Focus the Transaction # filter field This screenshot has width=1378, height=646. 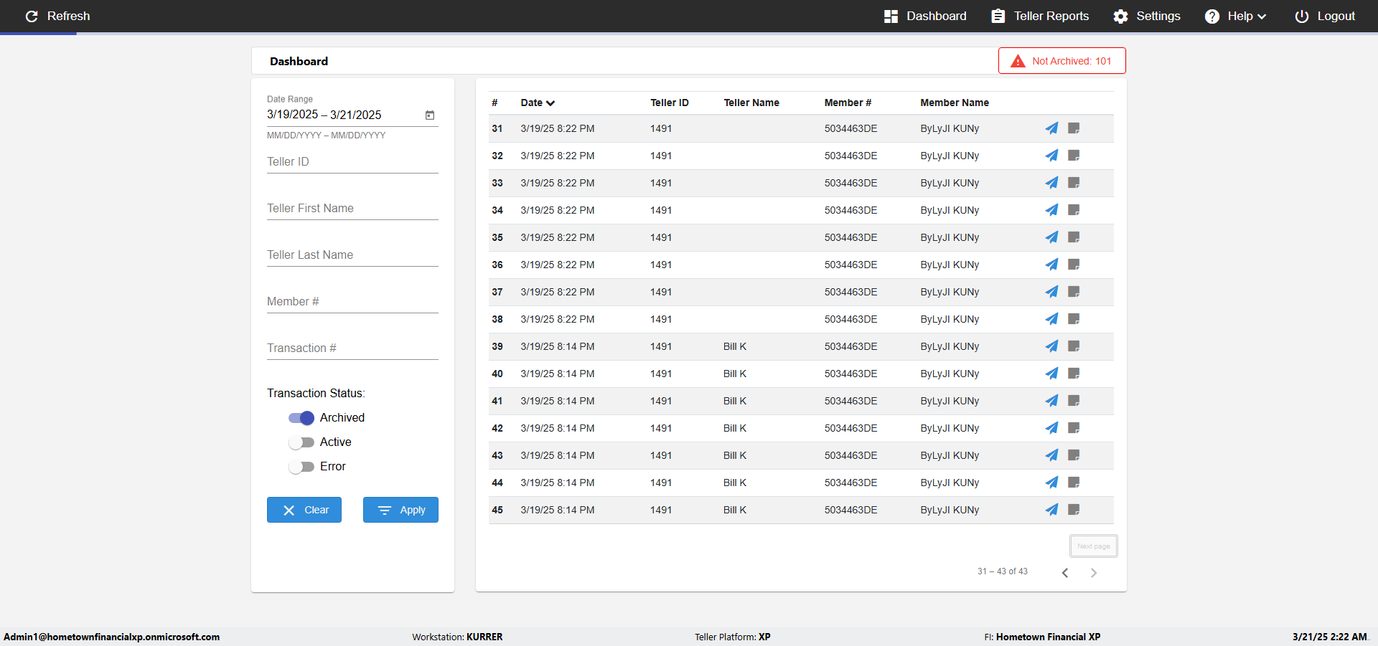(x=352, y=348)
